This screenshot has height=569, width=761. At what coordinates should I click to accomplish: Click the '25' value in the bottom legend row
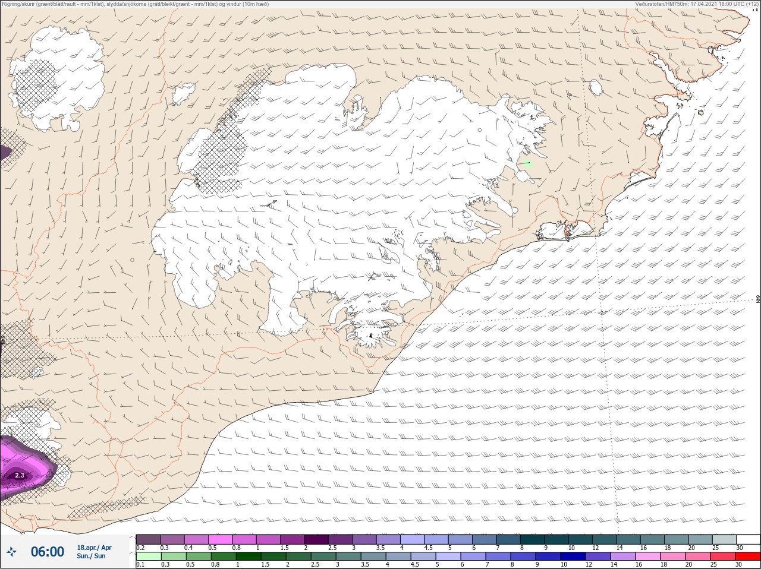pos(714,564)
